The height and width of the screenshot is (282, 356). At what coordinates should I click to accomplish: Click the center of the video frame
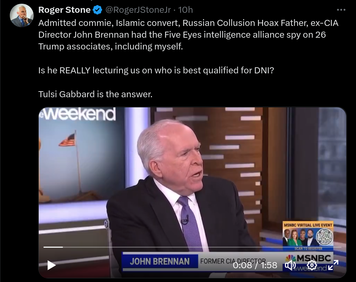193,192
